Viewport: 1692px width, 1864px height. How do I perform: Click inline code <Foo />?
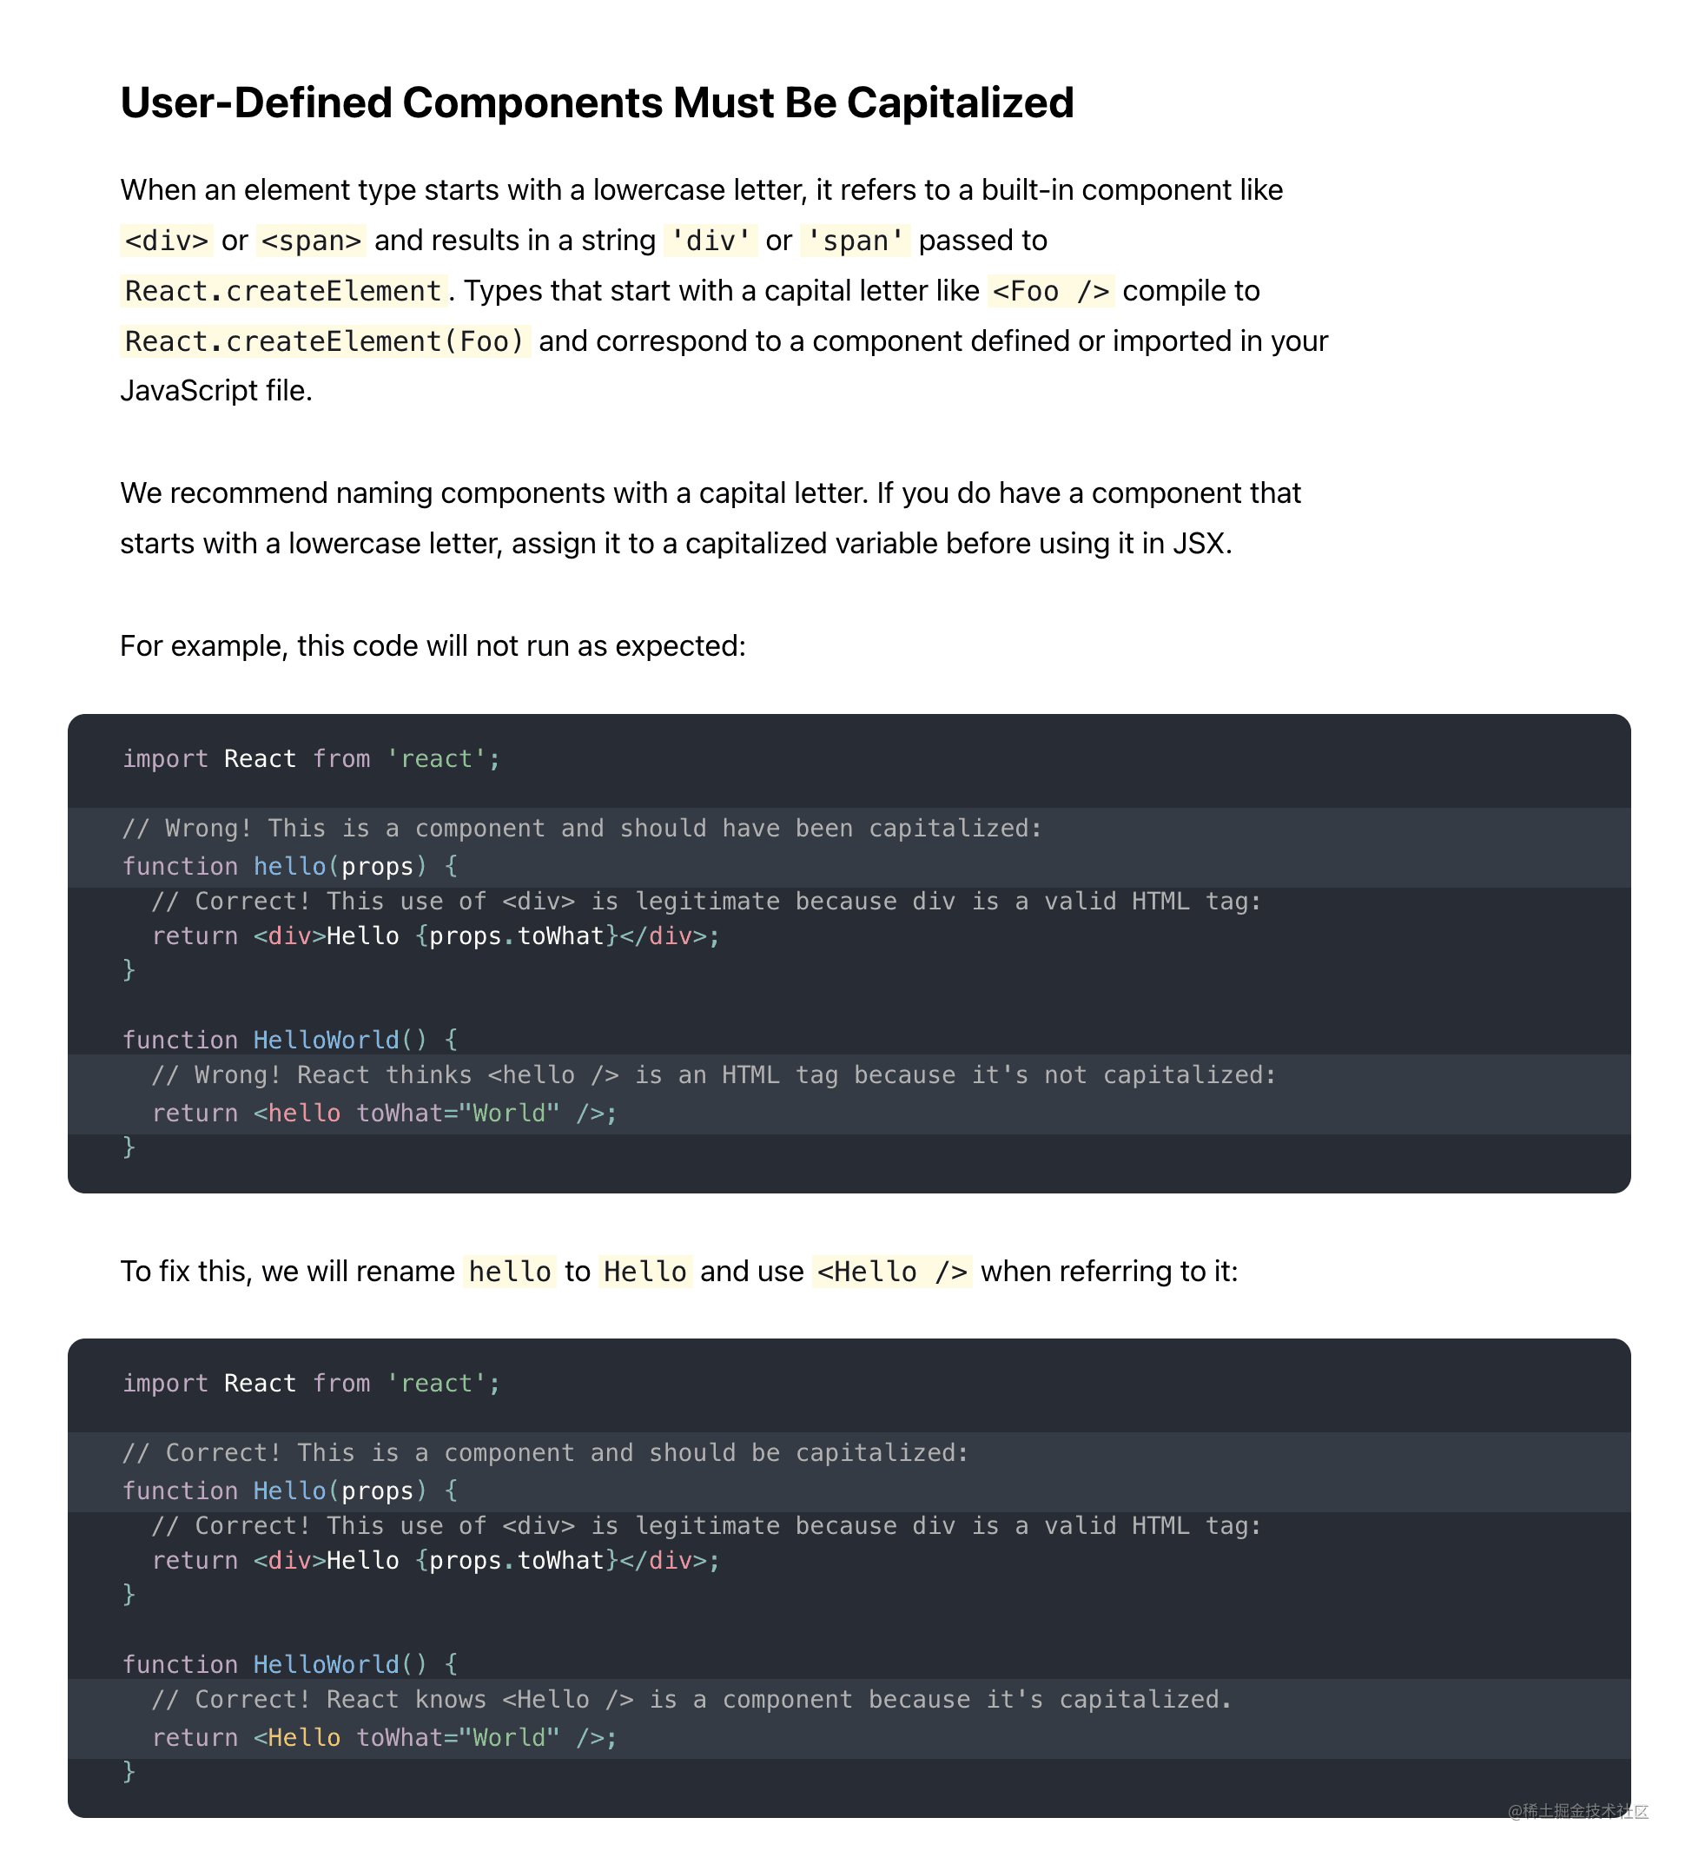coord(1050,290)
